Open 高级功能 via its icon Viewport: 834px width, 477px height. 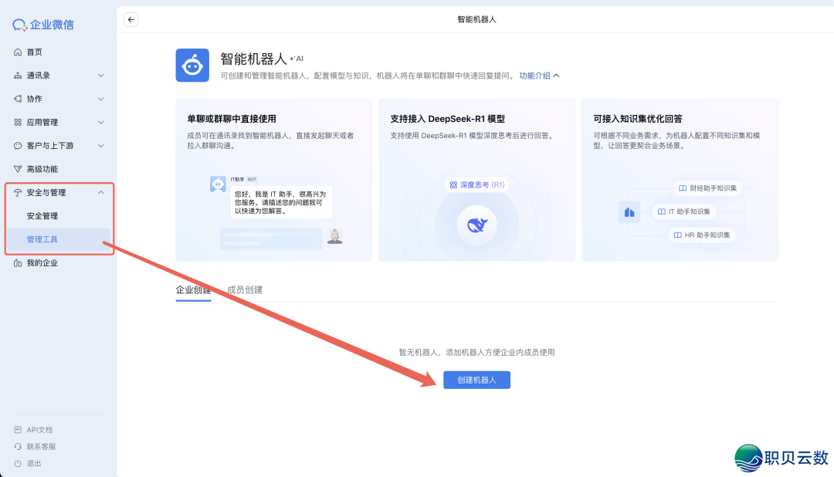18,168
